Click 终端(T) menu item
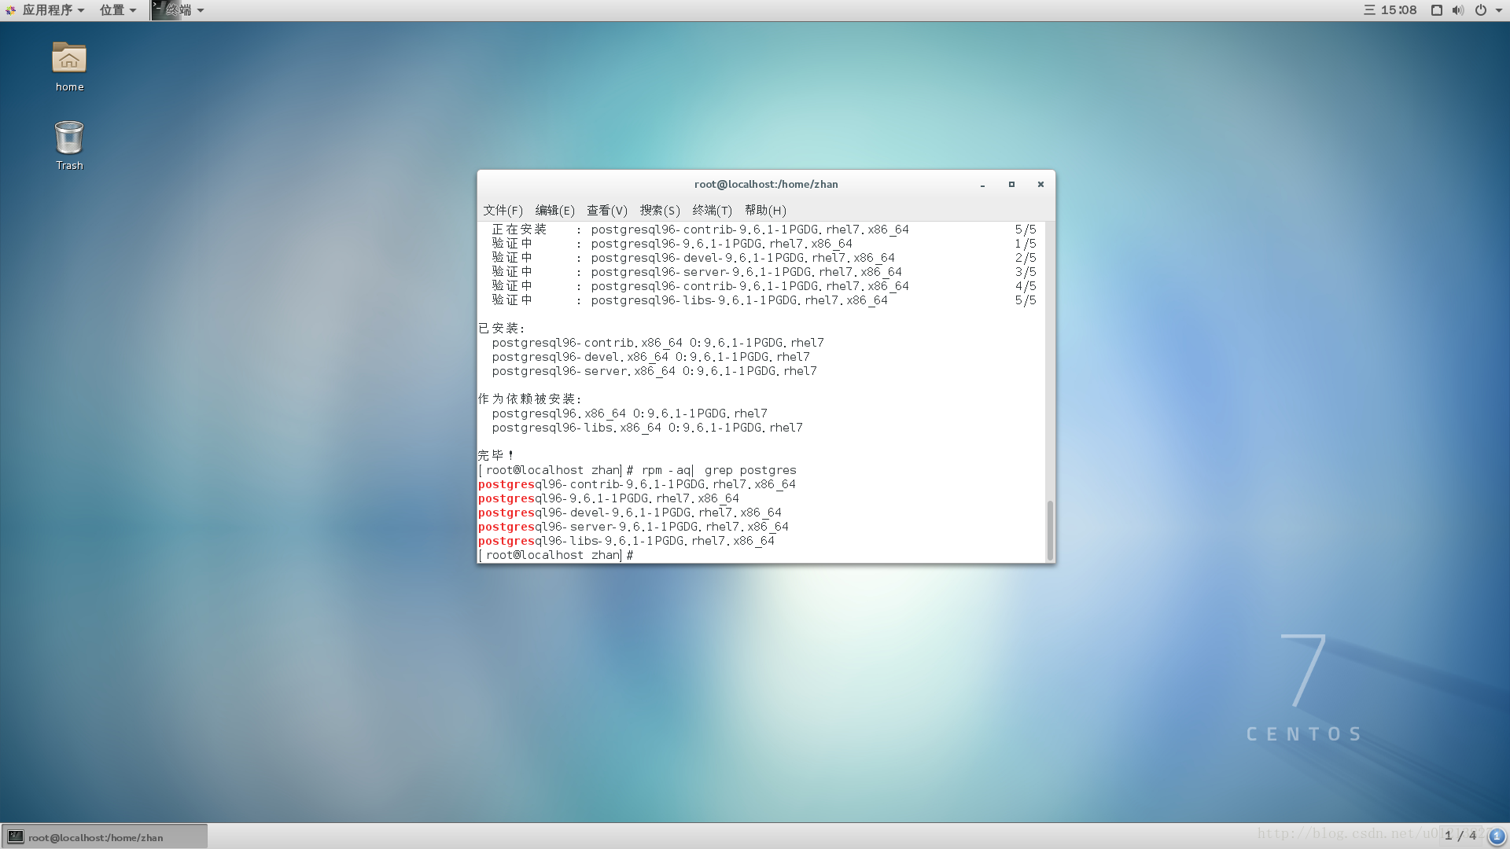Image resolution: width=1510 pixels, height=849 pixels. point(712,209)
